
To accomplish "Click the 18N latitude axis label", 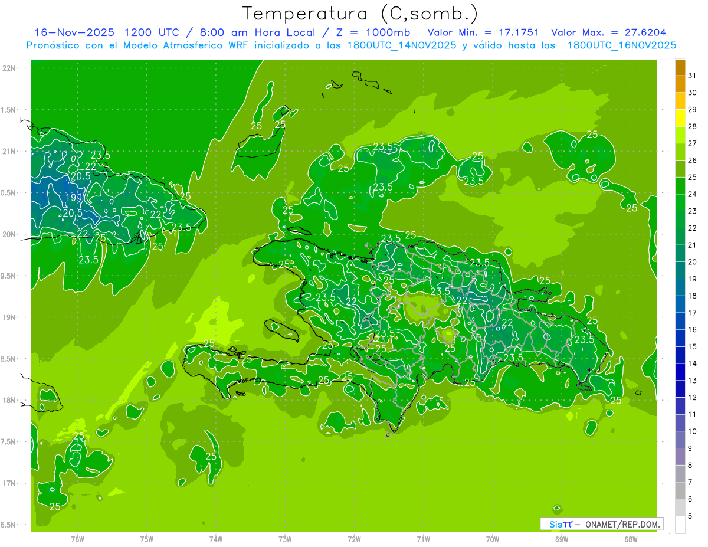I will click(9, 400).
